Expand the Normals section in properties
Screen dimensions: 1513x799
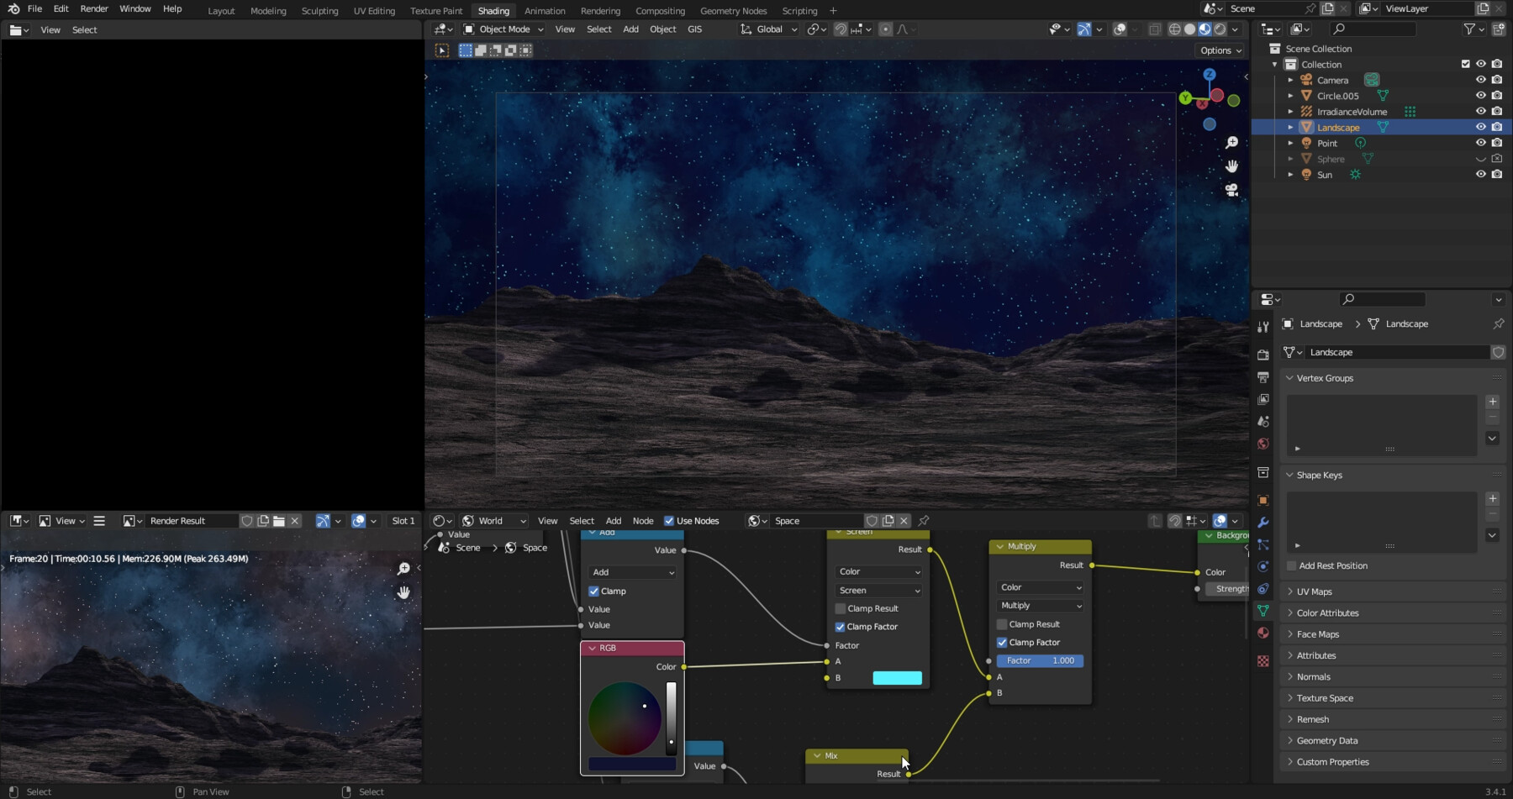[x=1312, y=676]
